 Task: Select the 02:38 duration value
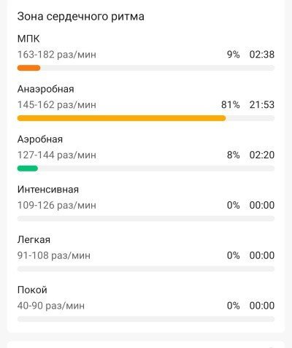pyautogui.click(x=262, y=55)
